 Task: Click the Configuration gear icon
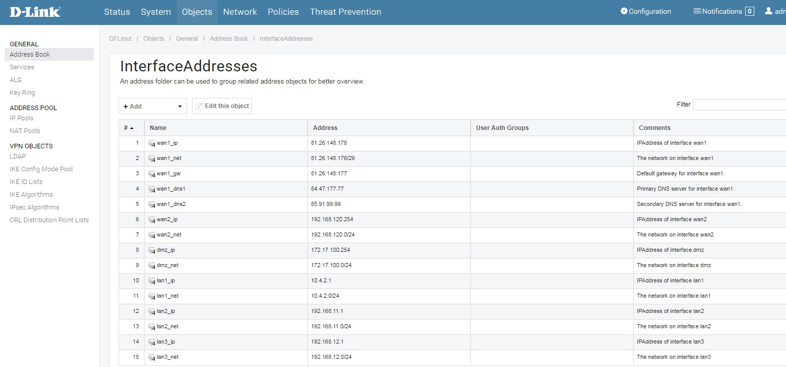pos(624,11)
